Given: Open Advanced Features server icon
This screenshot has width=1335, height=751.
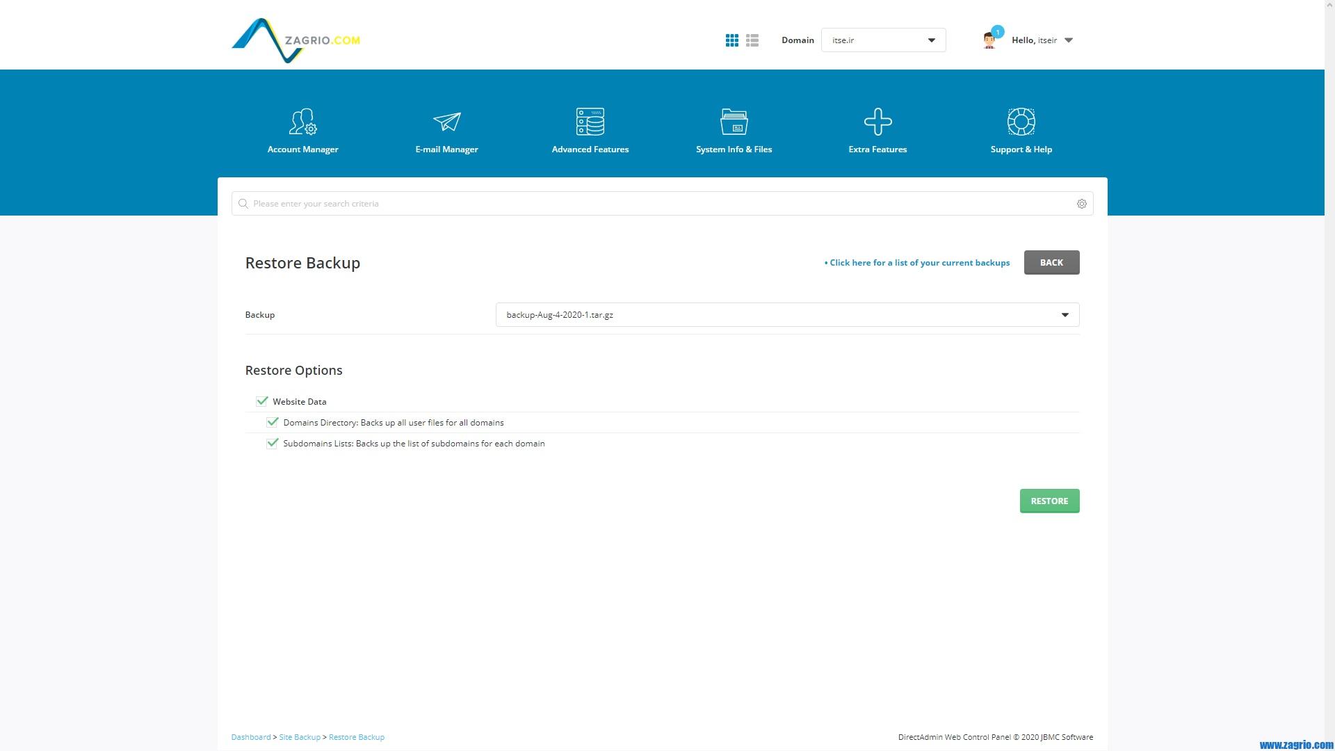Looking at the screenshot, I should (590, 122).
